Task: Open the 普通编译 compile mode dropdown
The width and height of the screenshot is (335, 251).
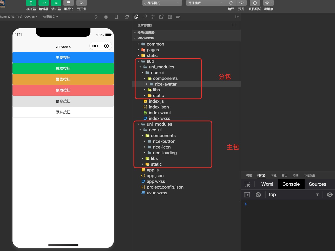Action: point(205,3)
